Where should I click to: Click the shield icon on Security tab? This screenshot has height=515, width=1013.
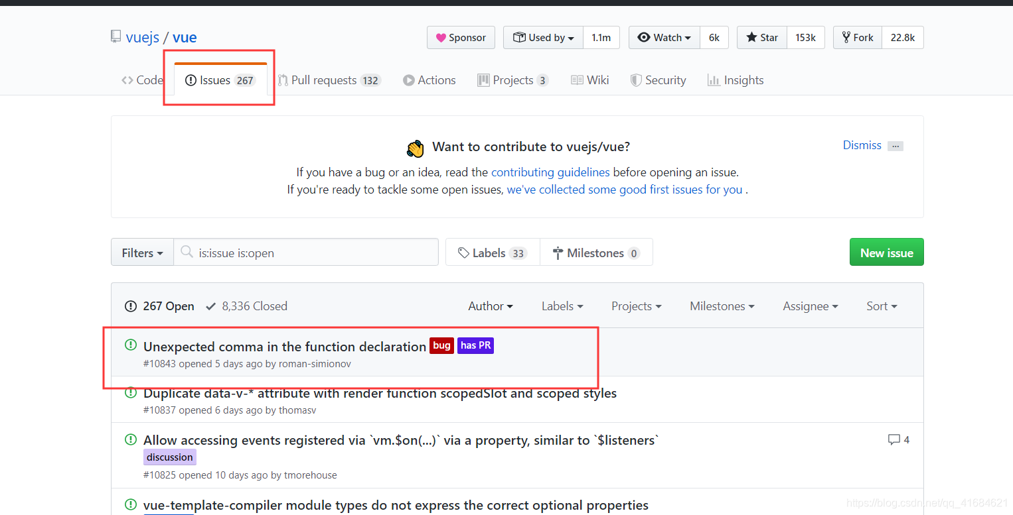(636, 80)
